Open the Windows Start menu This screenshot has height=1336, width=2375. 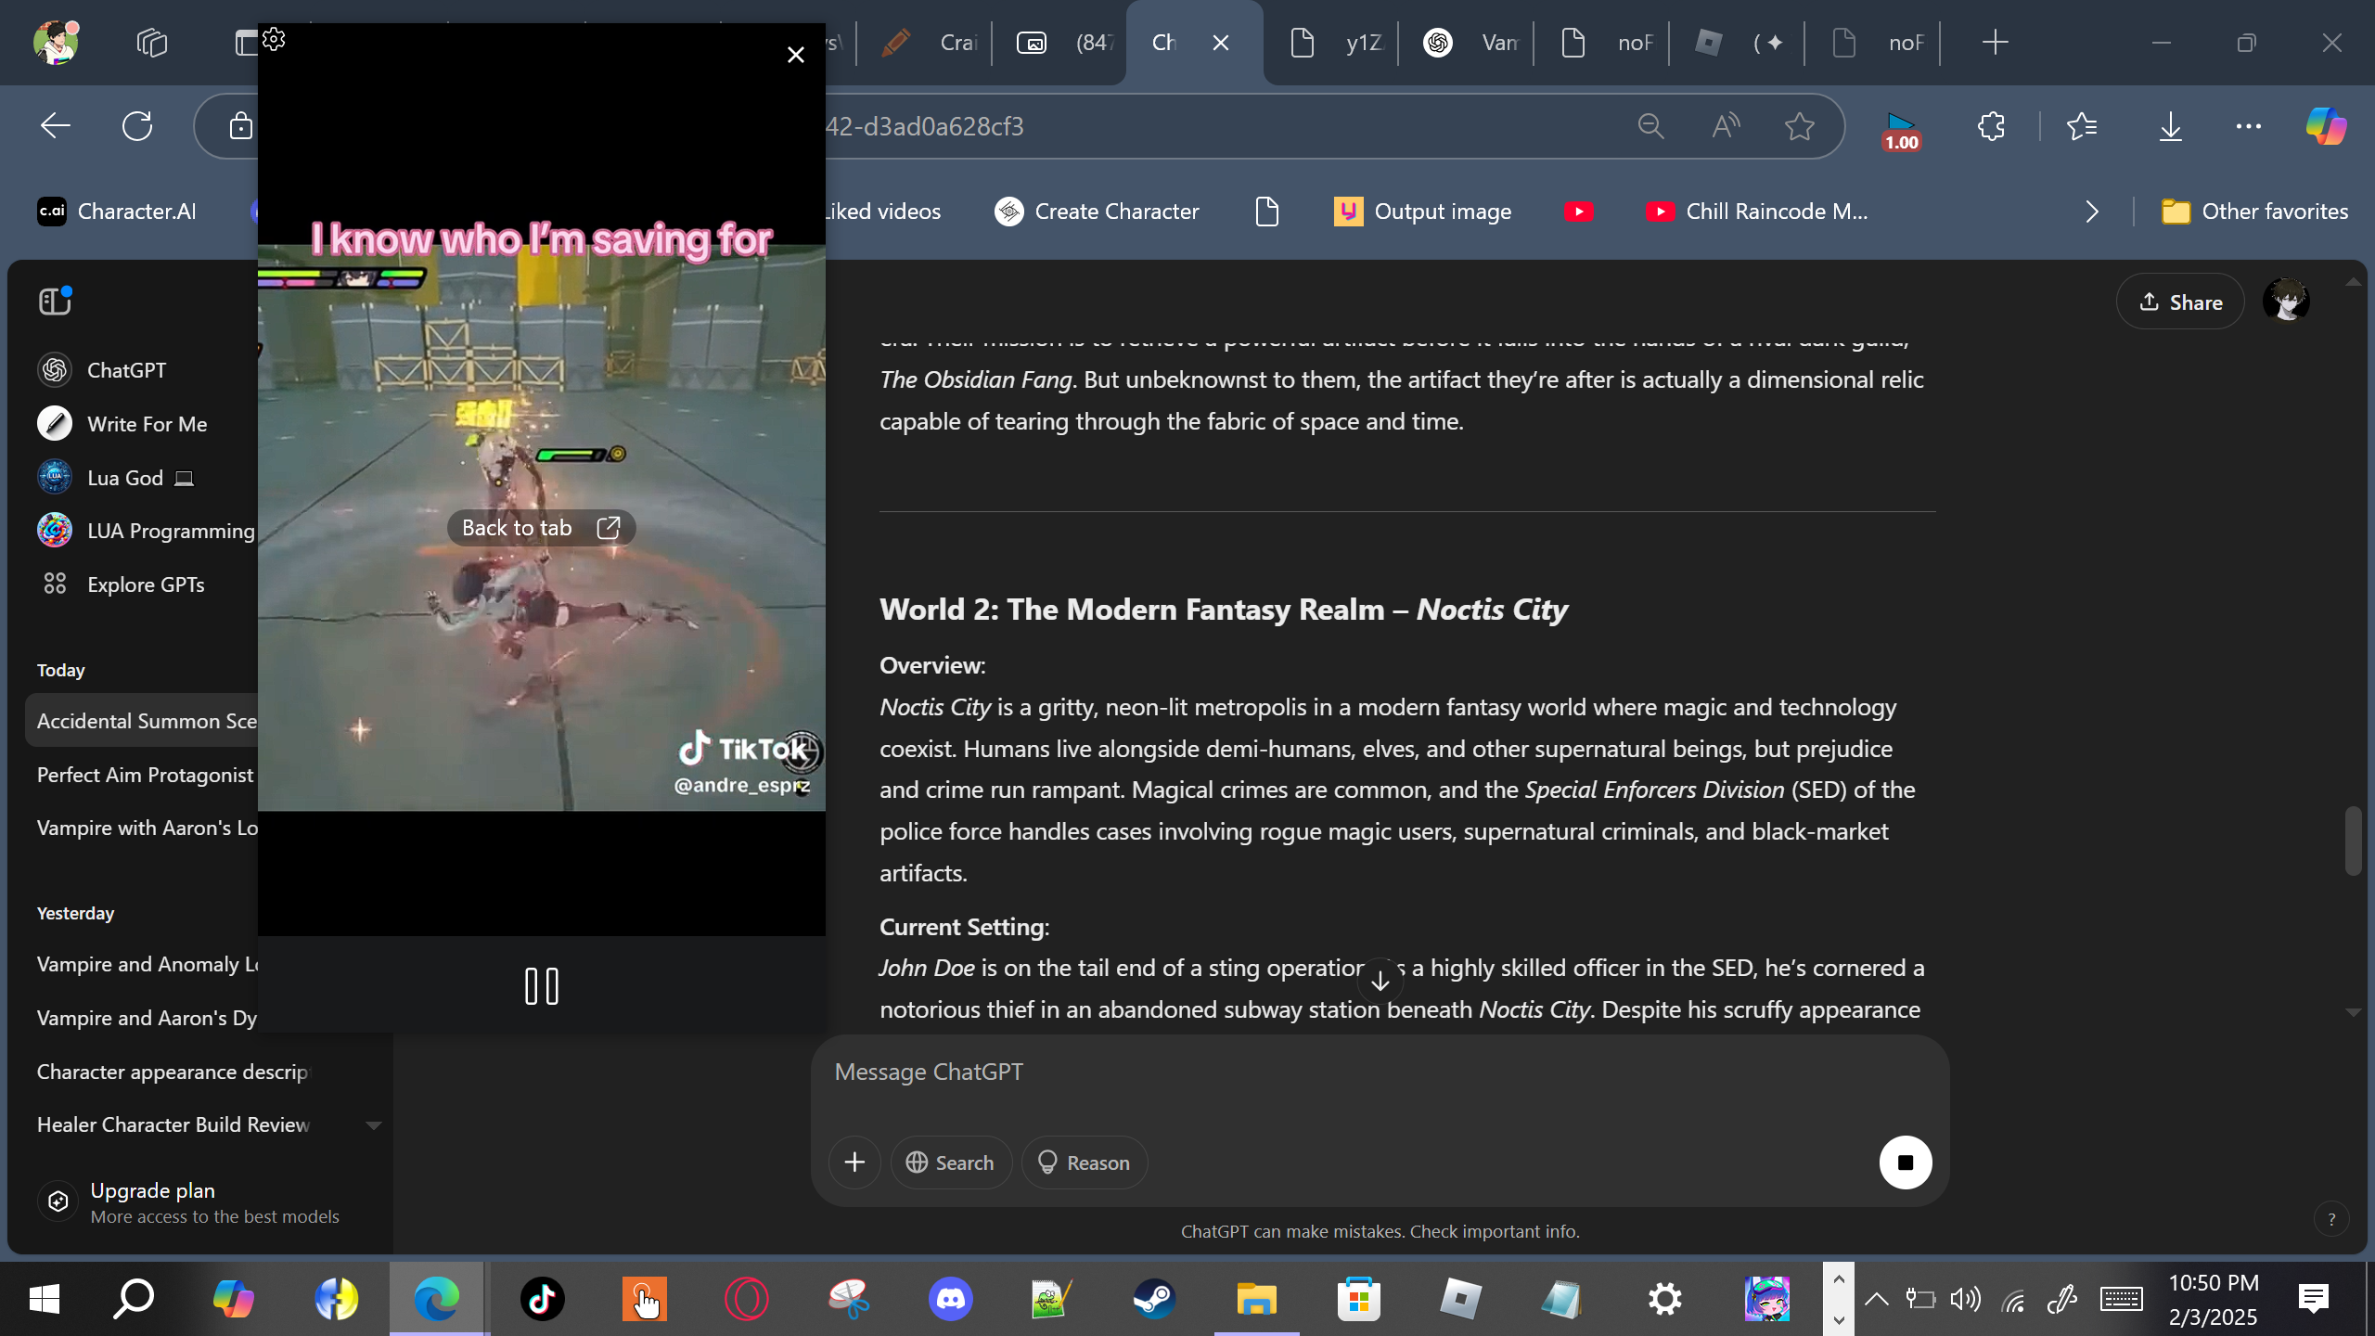click(45, 1299)
